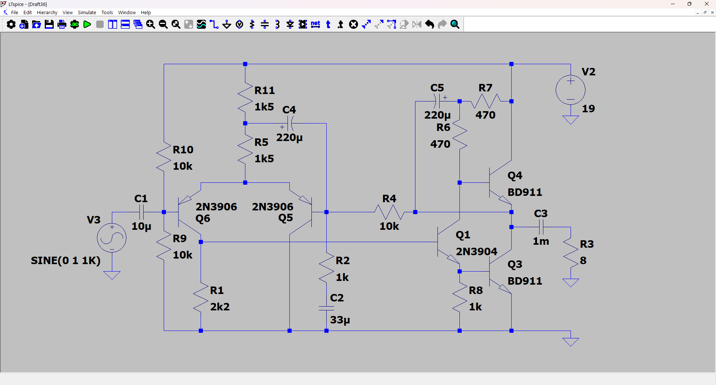Open the Component library tool
This screenshot has height=385, width=716.
tap(303, 25)
